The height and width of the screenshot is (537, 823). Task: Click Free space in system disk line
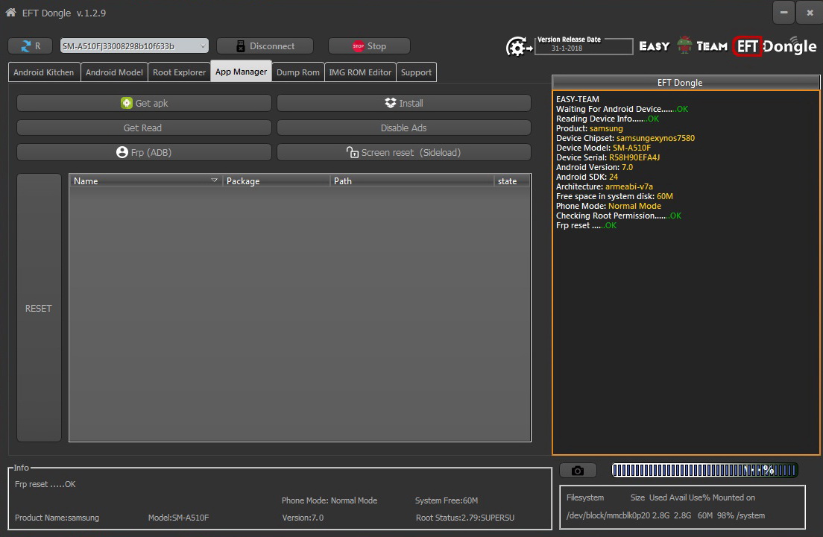(x=614, y=196)
